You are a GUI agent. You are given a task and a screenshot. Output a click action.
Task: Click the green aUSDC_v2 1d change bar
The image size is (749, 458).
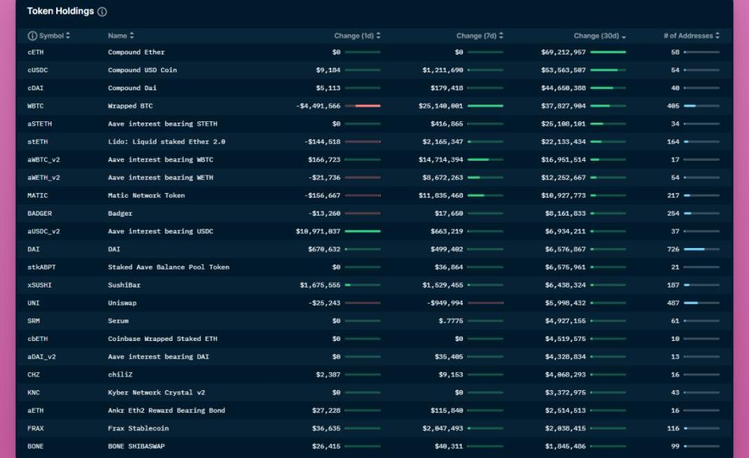[363, 231]
